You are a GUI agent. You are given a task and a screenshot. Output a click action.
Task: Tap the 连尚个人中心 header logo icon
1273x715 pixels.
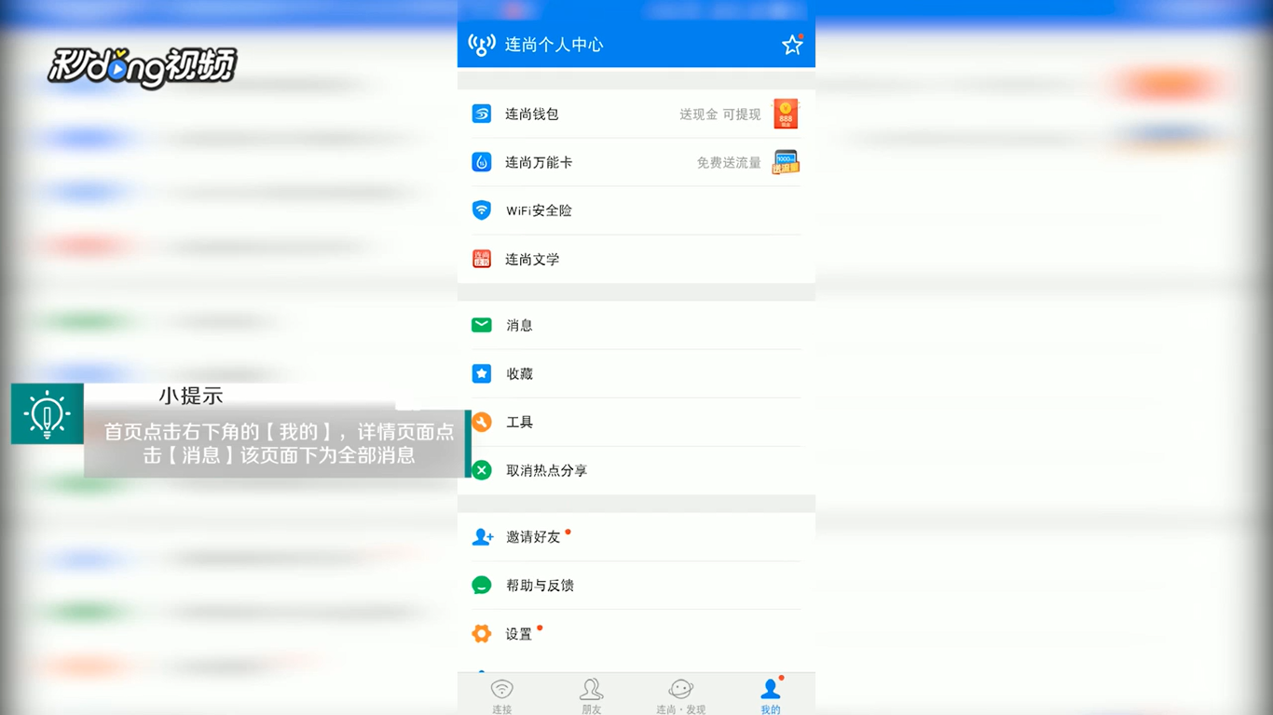pyautogui.click(x=482, y=44)
